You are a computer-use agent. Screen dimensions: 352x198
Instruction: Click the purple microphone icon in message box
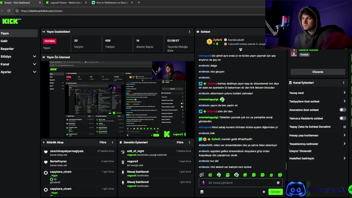click(x=204, y=183)
